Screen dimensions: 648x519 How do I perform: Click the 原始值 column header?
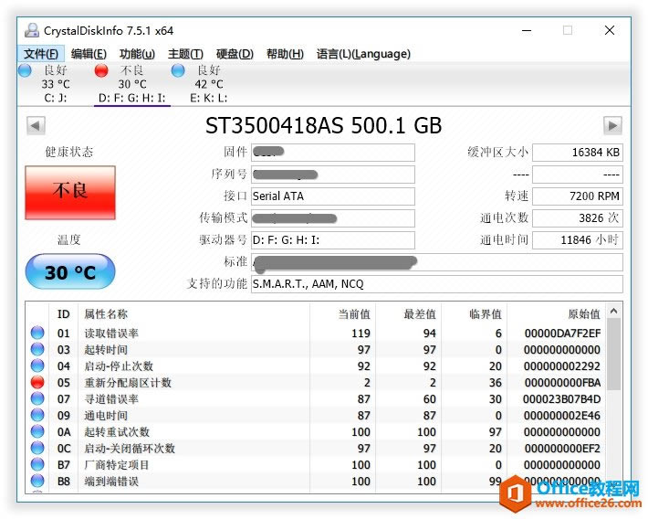click(556, 314)
